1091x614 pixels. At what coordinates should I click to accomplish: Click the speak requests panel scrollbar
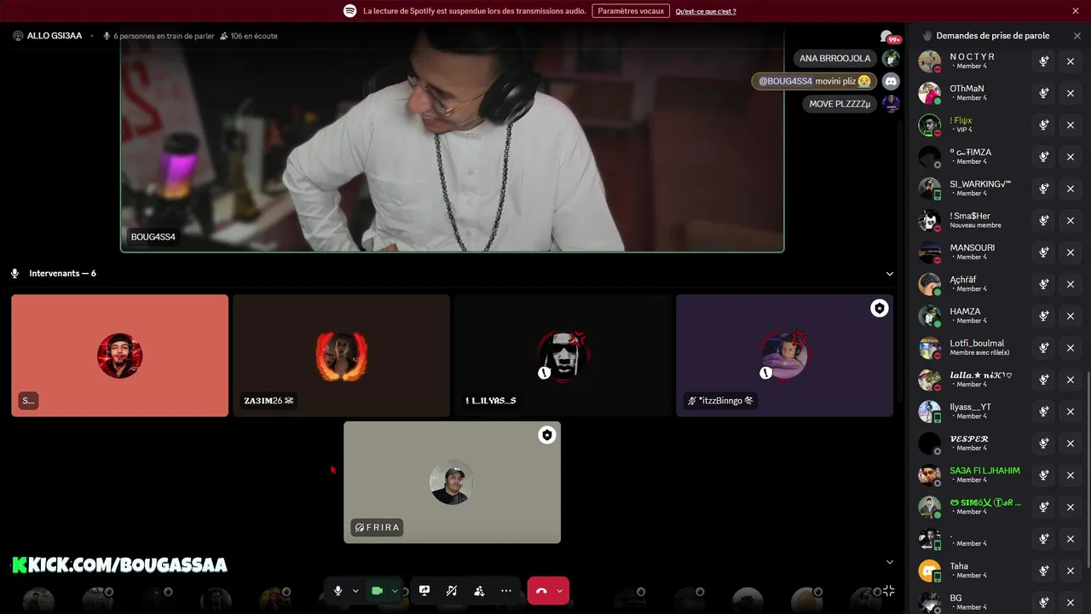[1088, 468]
